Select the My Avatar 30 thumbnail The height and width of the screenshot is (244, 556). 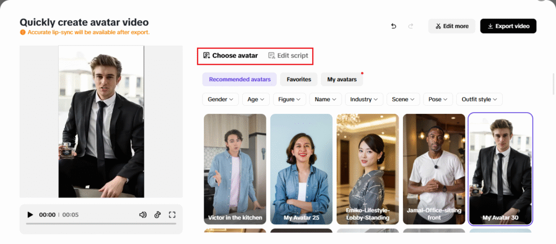tap(500, 169)
